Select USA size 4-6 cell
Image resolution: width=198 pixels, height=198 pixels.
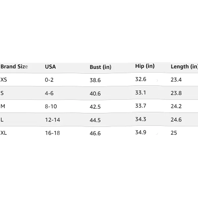(49, 93)
